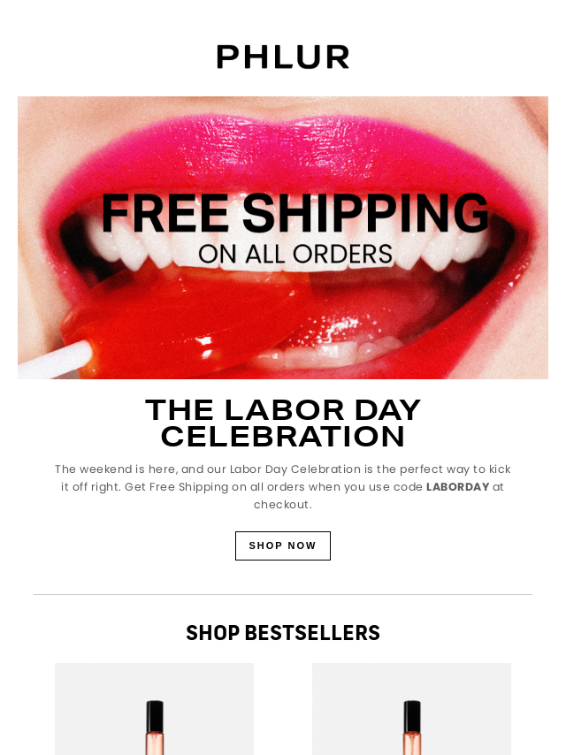Viewport: 566px width, 755px height.
Task: Open the Free Shipping lips banner image
Action: 283,238
